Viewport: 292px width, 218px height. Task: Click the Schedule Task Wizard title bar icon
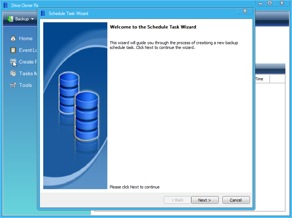coord(43,14)
